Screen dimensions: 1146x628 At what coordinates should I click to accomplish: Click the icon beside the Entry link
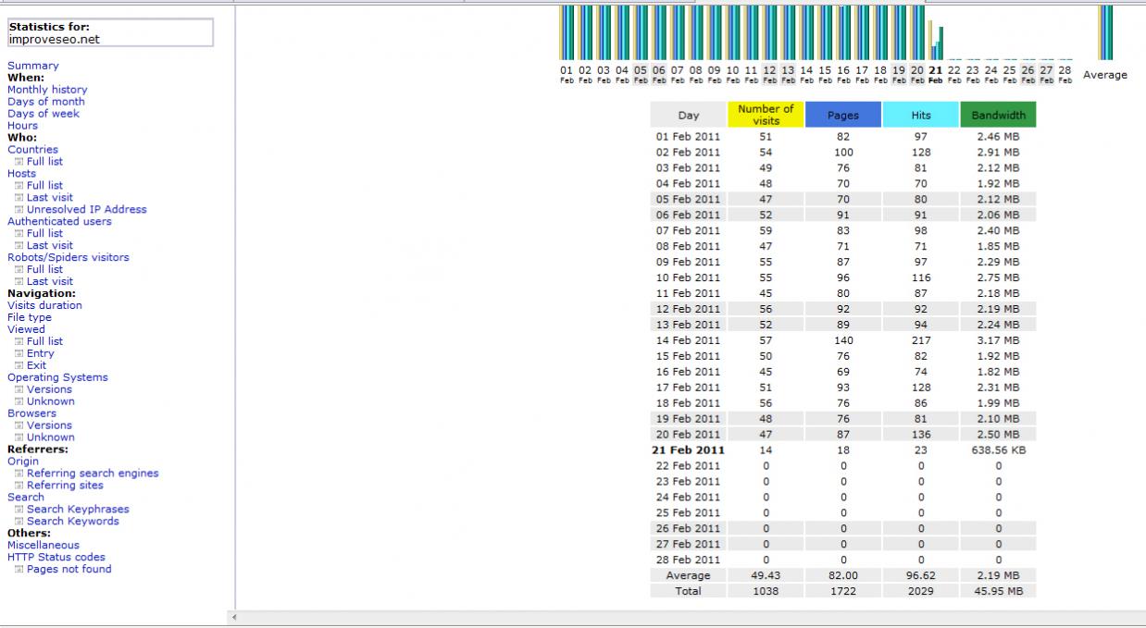pyautogui.click(x=19, y=354)
